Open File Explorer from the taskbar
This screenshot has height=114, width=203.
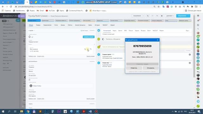tap(22, 111)
